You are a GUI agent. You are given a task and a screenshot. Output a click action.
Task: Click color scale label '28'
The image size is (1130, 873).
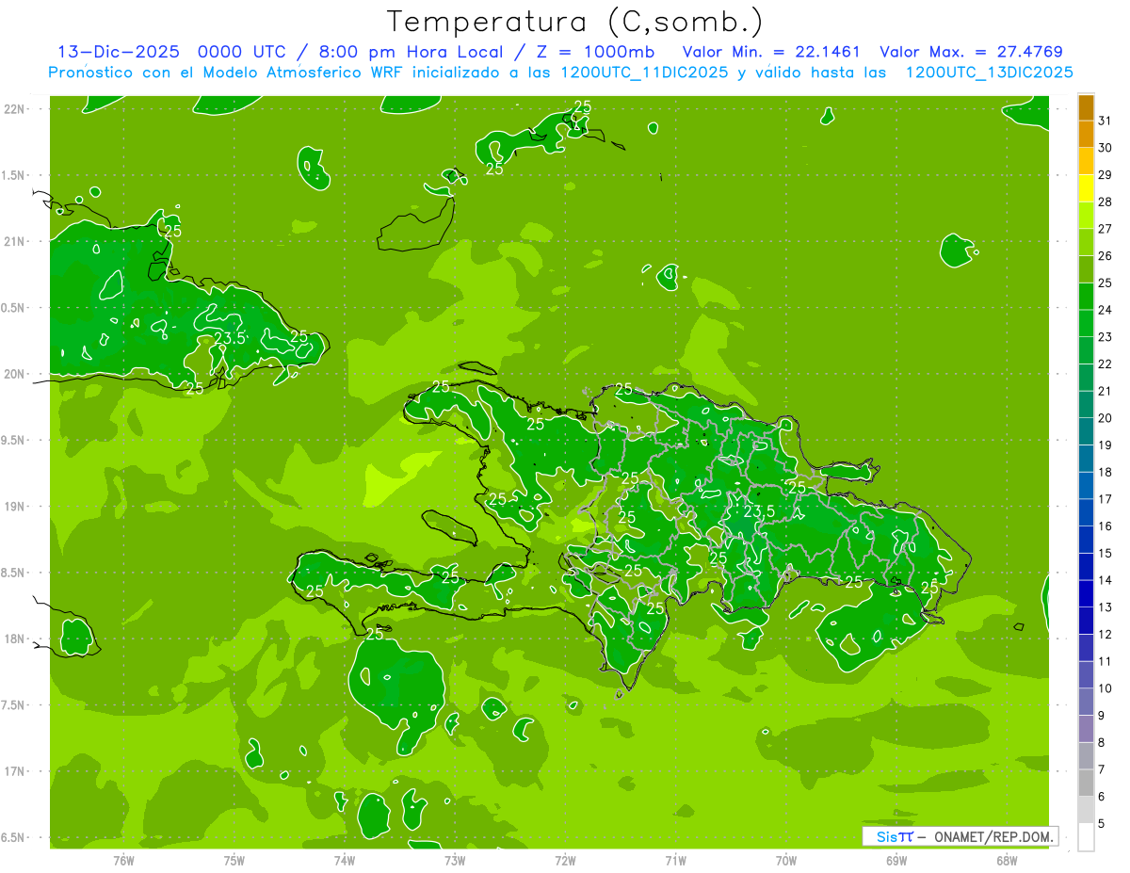pos(1105,202)
